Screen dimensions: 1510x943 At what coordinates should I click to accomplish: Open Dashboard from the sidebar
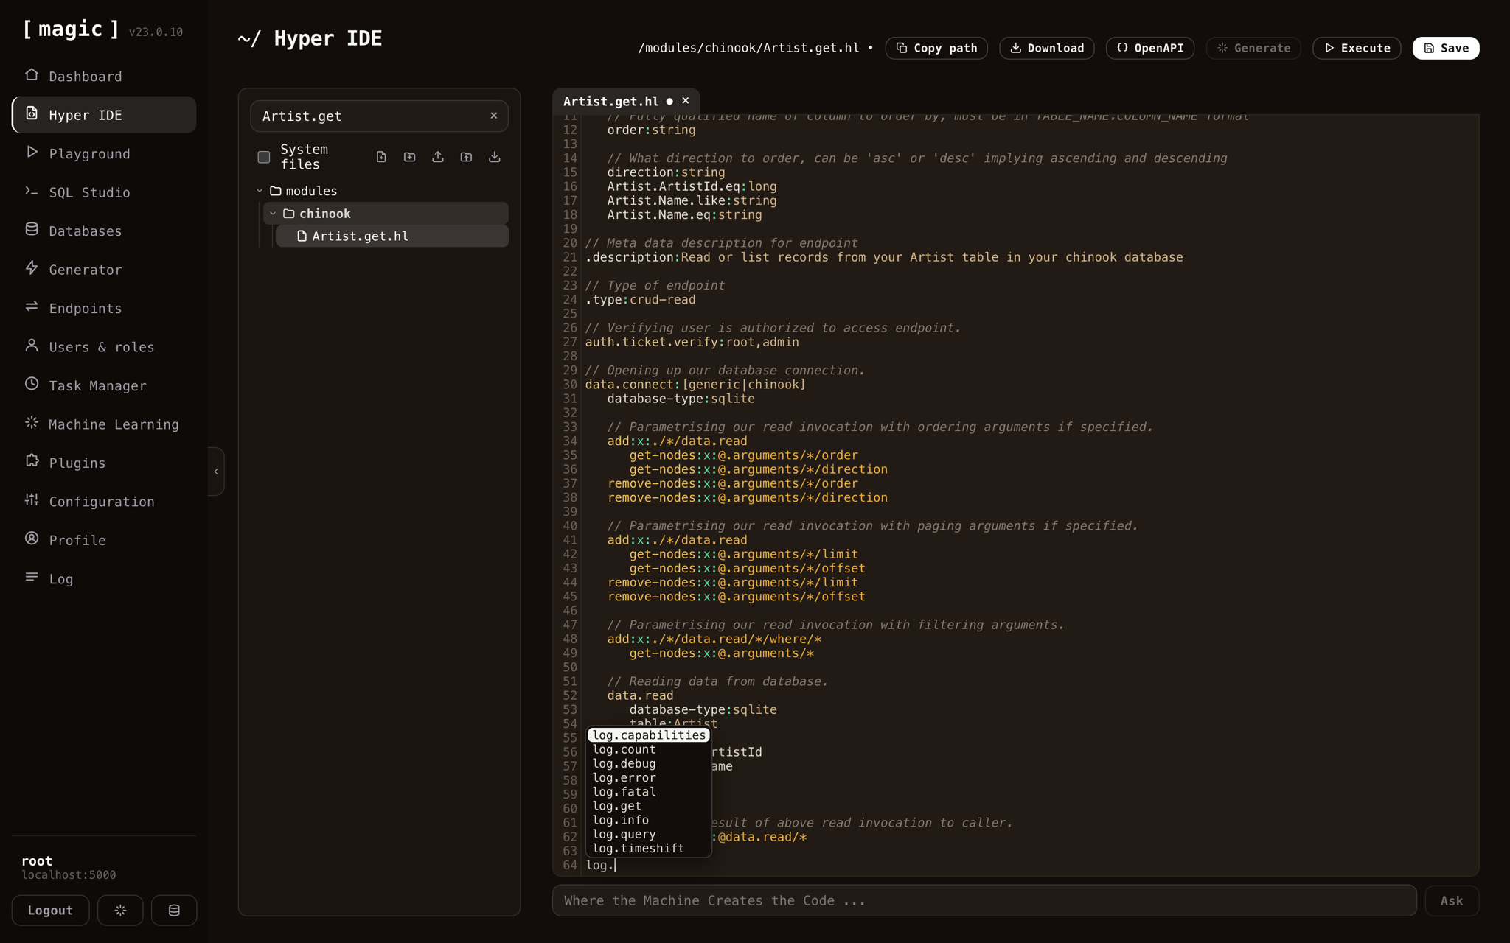(x=104, y=76)
